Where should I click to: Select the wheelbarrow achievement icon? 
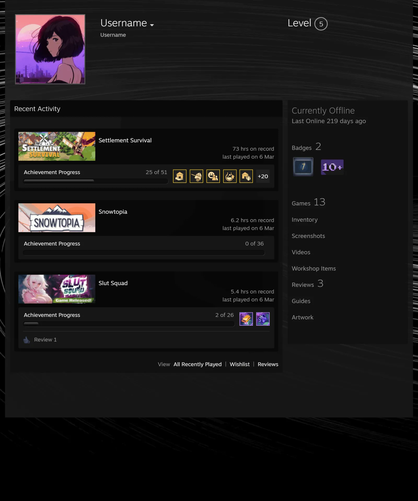[x=196, y=176]
